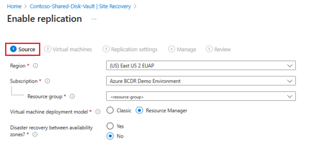Click the Subscription info icon
The height and width of the screenshot is (152, 320).
[x=47, y=81]
